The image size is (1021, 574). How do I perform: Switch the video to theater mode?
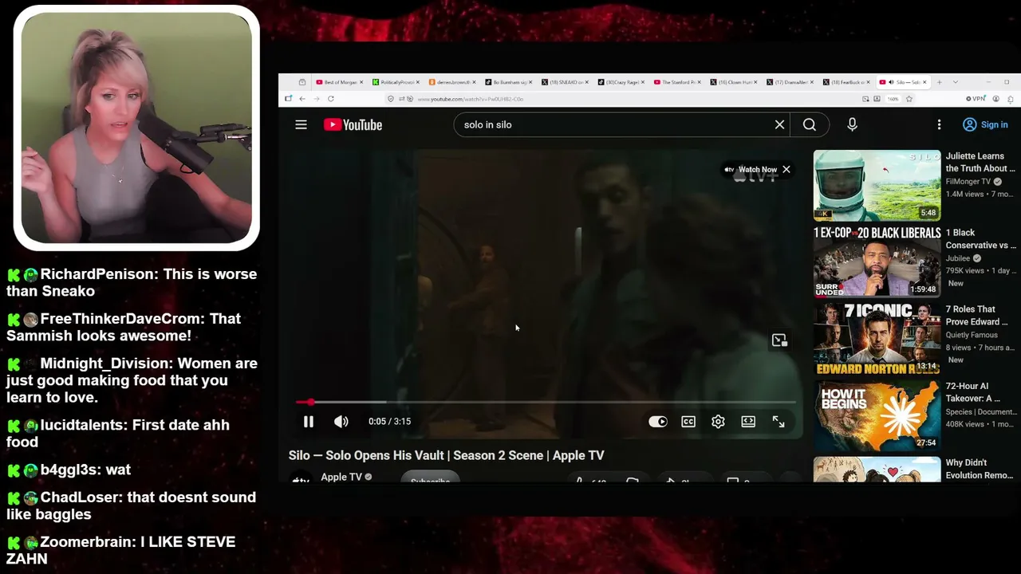click(748, 422)
